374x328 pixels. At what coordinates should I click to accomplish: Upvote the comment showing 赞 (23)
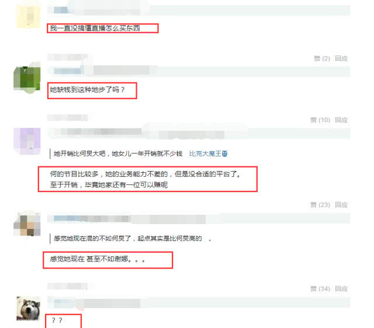[x=320, y=205]
